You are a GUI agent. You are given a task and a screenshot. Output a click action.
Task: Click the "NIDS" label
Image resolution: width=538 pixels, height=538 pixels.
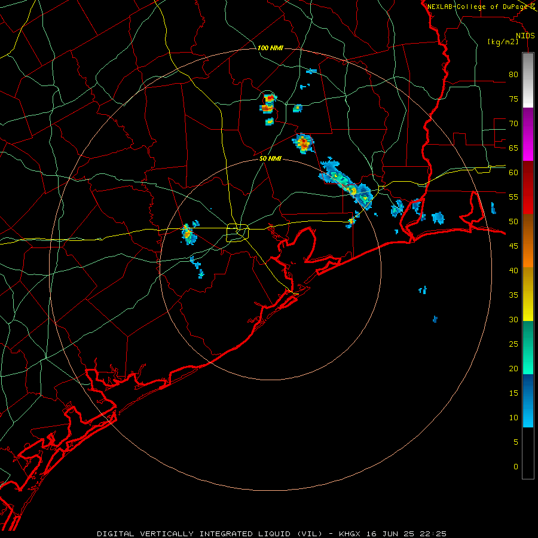click(525, 36)
